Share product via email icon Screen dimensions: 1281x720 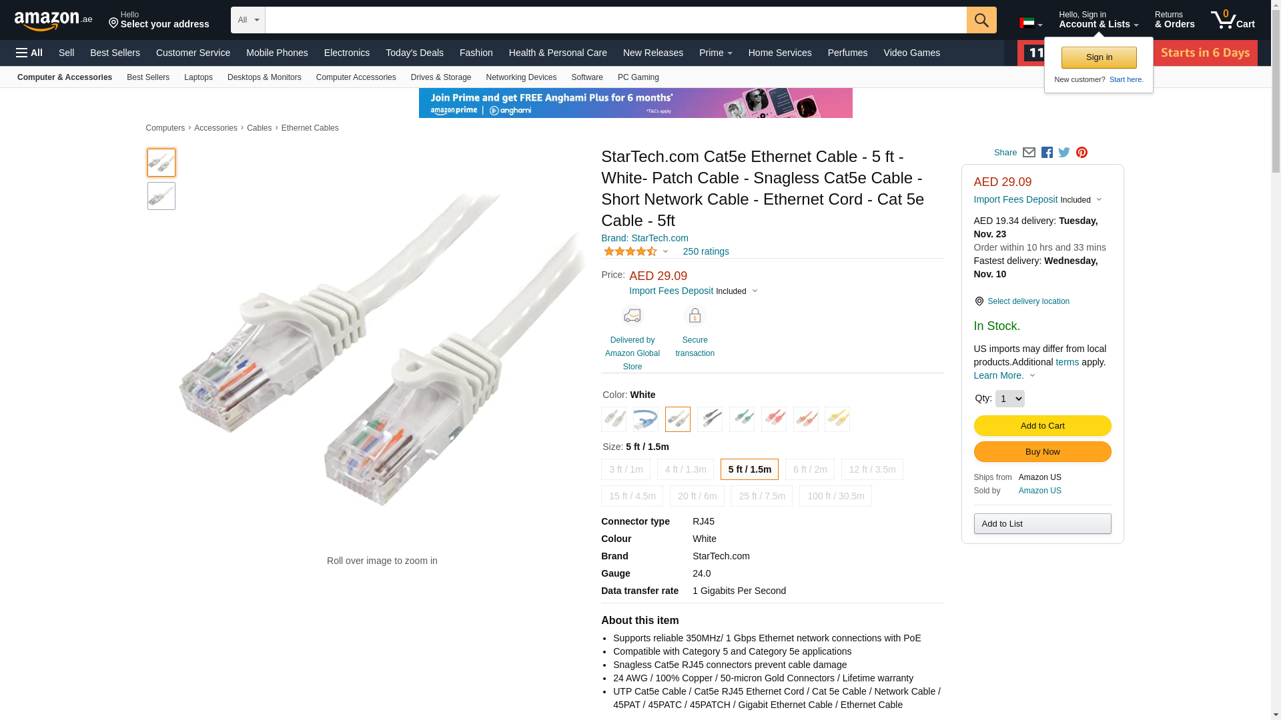point(1029,153)
